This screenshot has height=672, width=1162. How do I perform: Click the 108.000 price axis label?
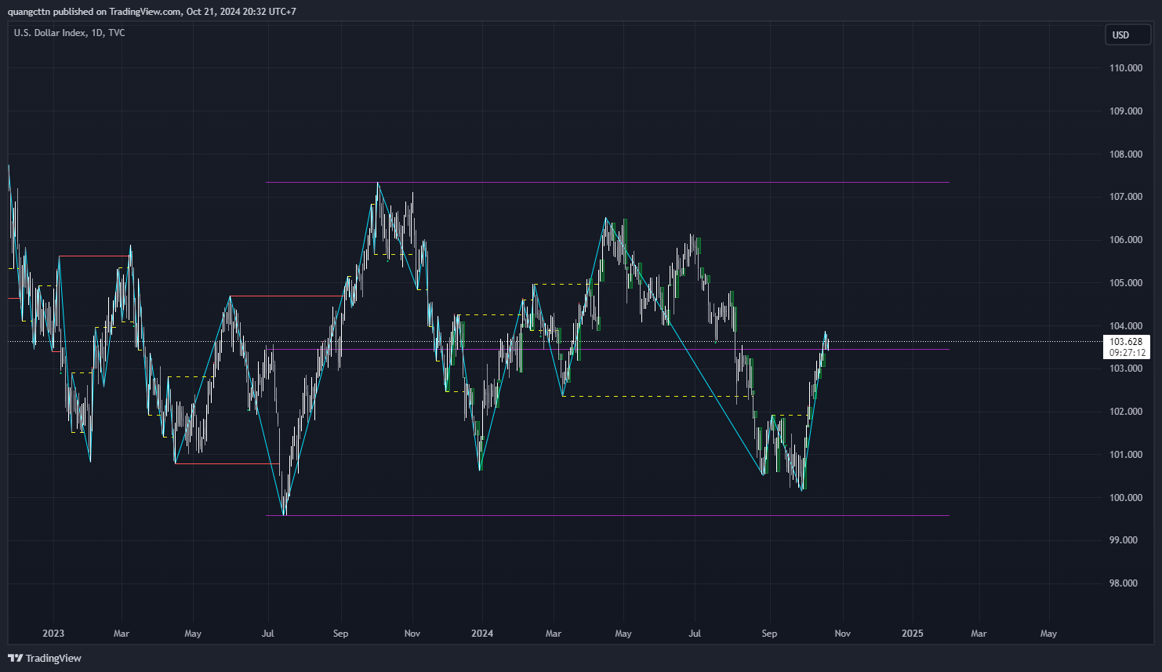click(x=1126, y=154)
